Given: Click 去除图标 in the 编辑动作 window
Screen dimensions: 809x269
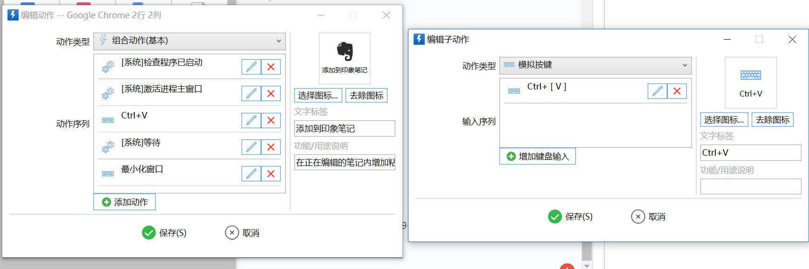Looking at the screenshot, I should point(366,96).
